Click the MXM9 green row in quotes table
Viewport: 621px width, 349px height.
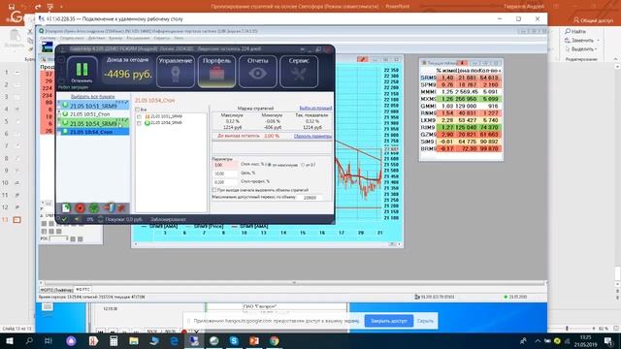click(461, 99)
